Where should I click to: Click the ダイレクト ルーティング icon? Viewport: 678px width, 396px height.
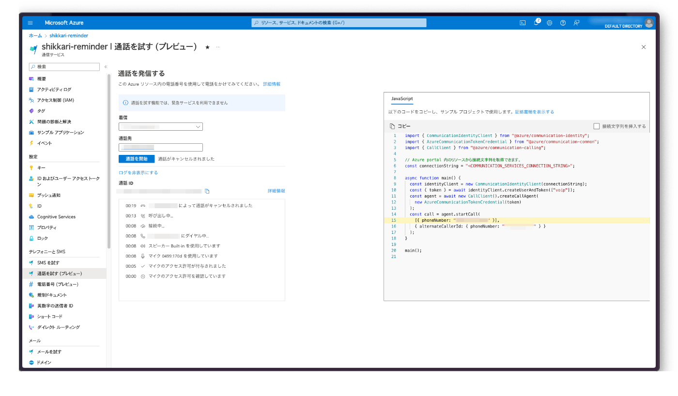pyautogui.click(x=31, y=327)
